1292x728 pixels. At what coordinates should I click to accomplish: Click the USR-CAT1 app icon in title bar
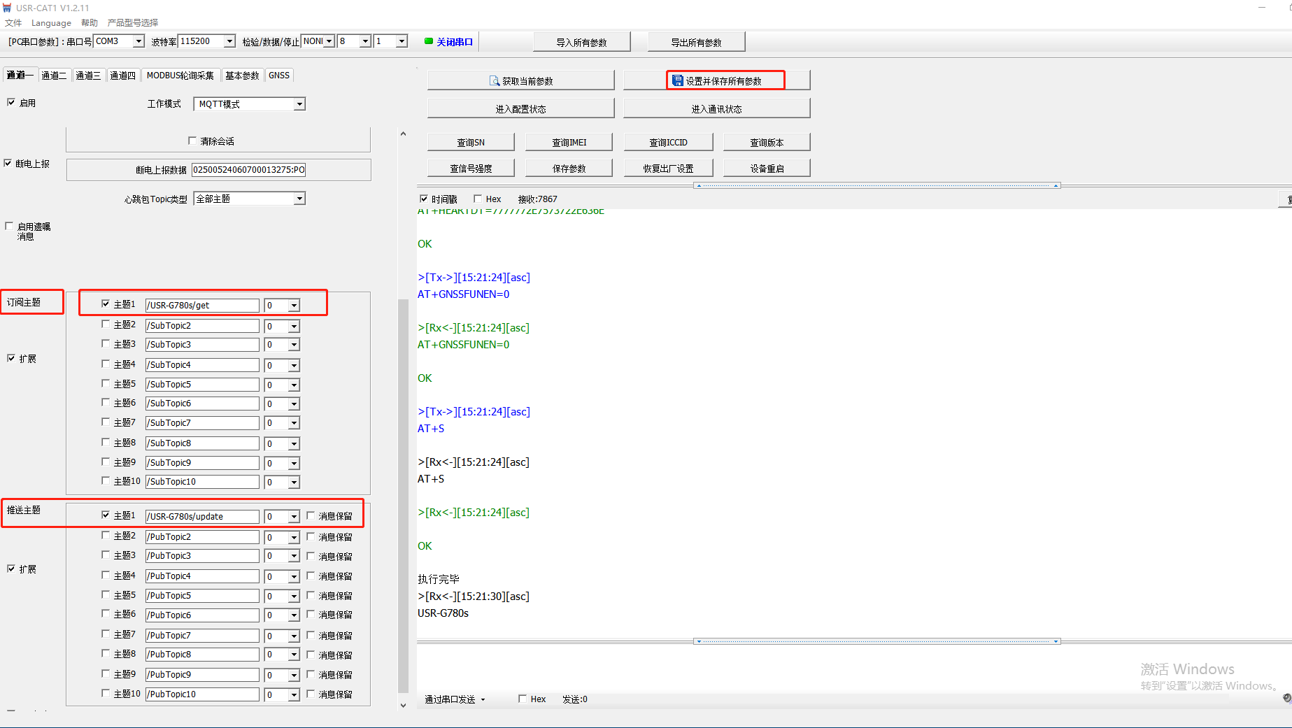tap(7, 8)
